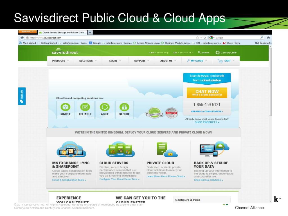The image size is (288, 216).
Task: Open the Share: Home bookmark
Action: point(231,43)
